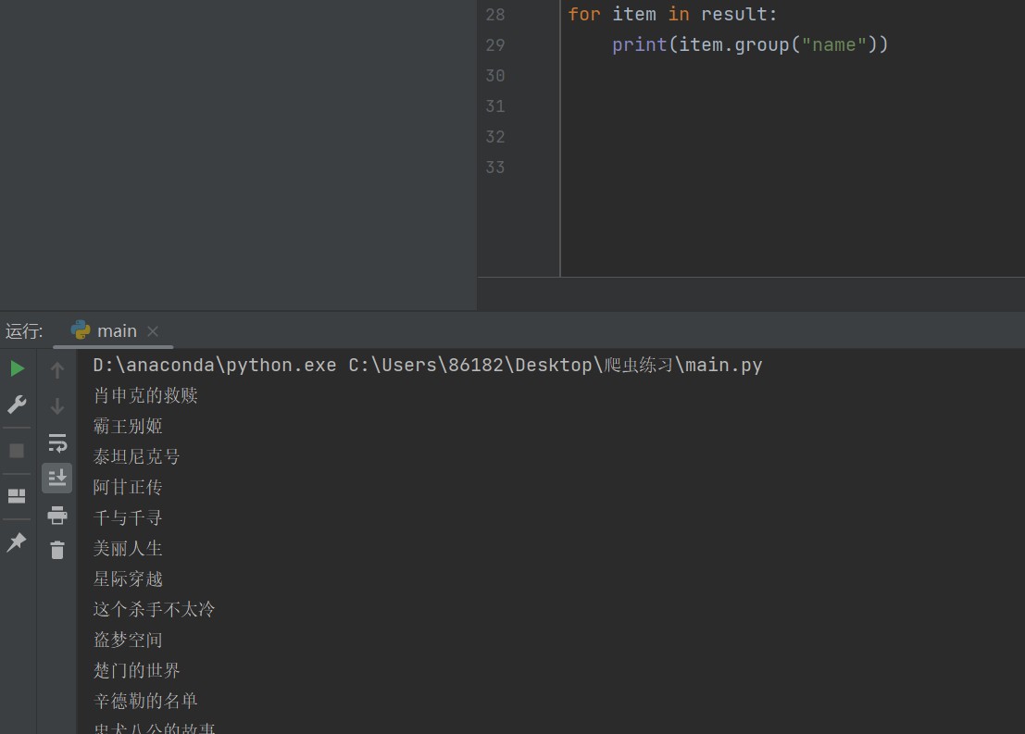This screenshot has height=734, width=1025.
Task: Click line number 28 in gutter
Action: point(495,15)
